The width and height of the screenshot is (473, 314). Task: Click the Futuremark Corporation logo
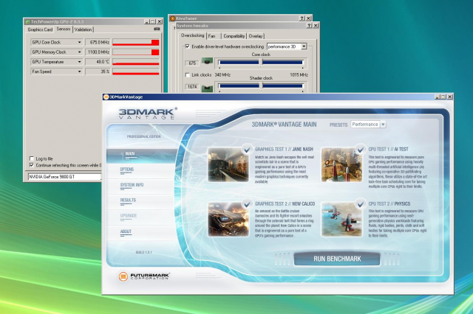(144, 276)
